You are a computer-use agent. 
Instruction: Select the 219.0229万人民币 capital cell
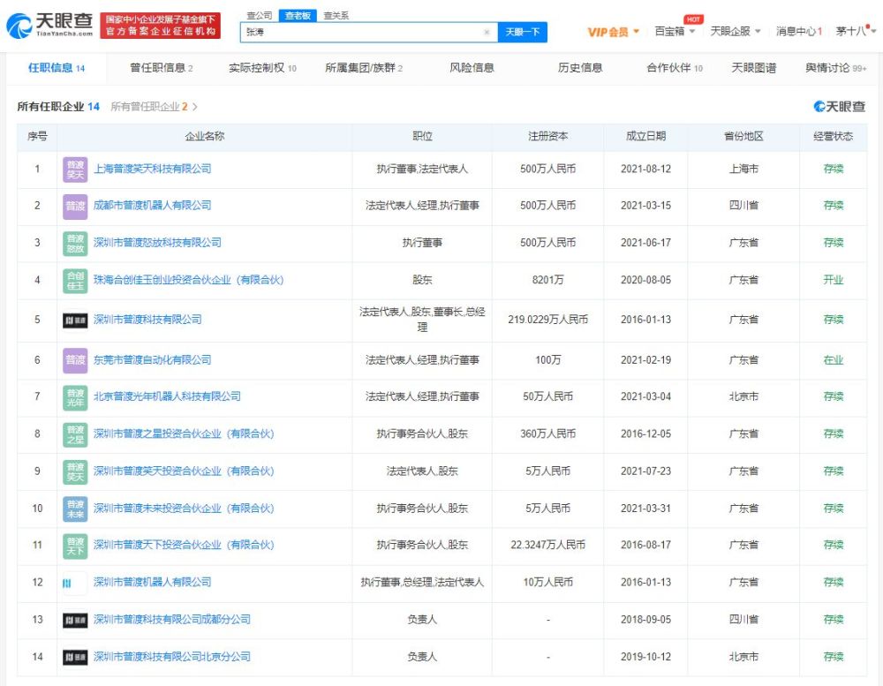pyautogui.click(x=548, y=320)
